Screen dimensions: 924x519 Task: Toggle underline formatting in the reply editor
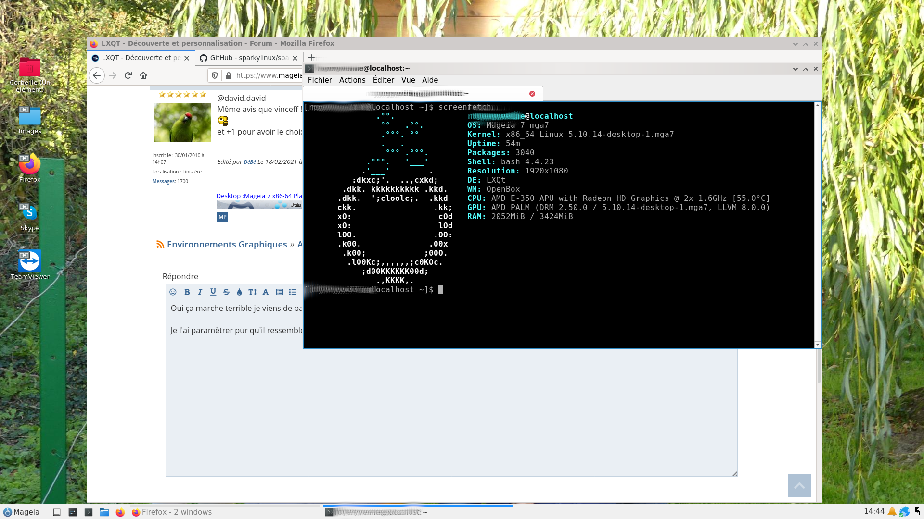click(213, 292)
